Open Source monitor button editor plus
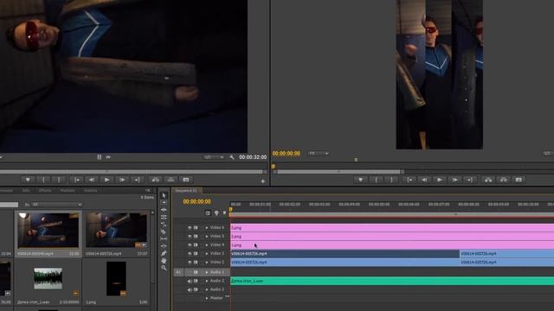This screenshot has height=311, width=554. pos(263,181)
